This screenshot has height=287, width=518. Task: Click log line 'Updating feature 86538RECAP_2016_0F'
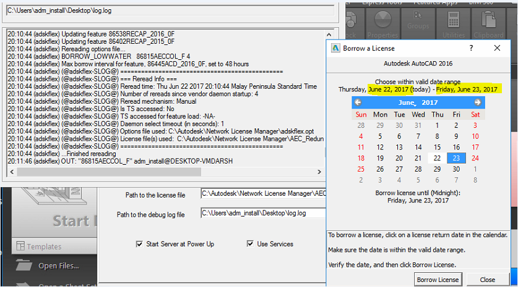(x=91, y=34)
